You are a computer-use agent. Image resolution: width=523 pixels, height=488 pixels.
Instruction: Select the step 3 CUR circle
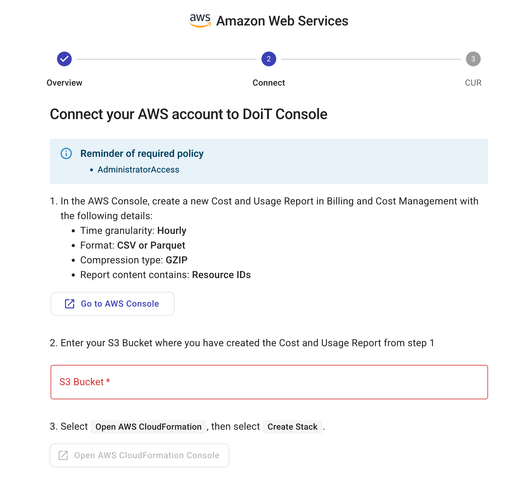(473, 59)
